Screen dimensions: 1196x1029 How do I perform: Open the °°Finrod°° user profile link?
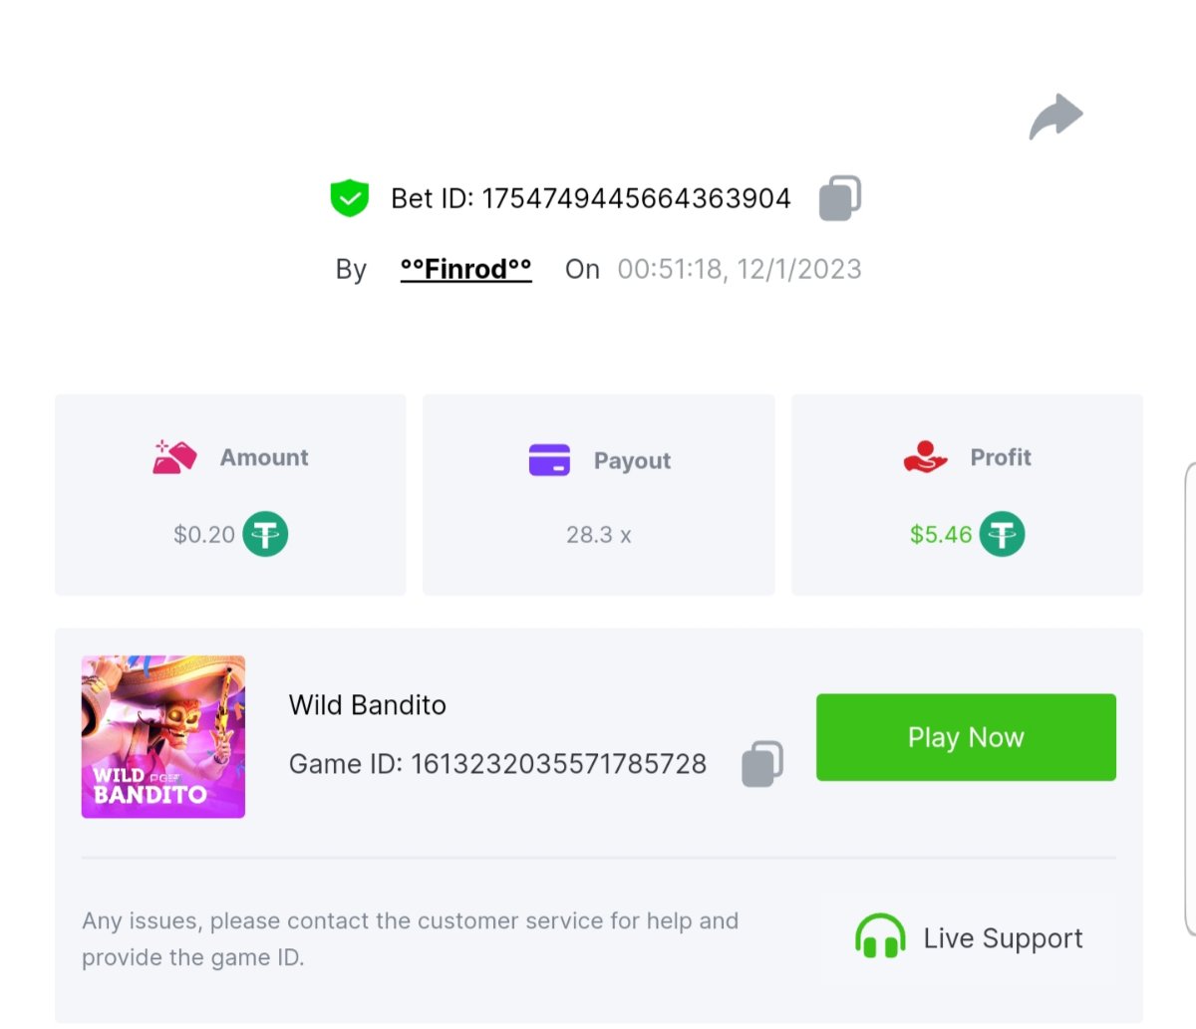point(465,269)
